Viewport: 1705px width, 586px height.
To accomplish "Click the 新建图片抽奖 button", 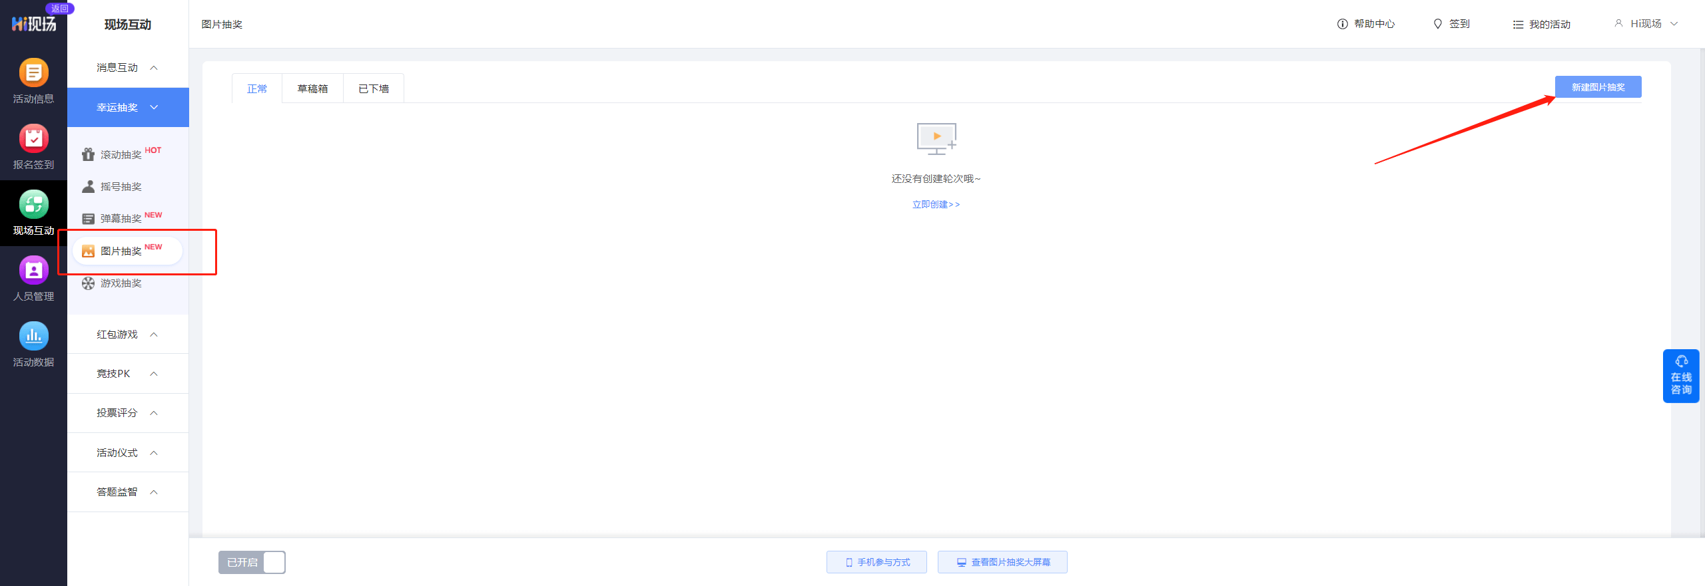I will click(1598, 87).
